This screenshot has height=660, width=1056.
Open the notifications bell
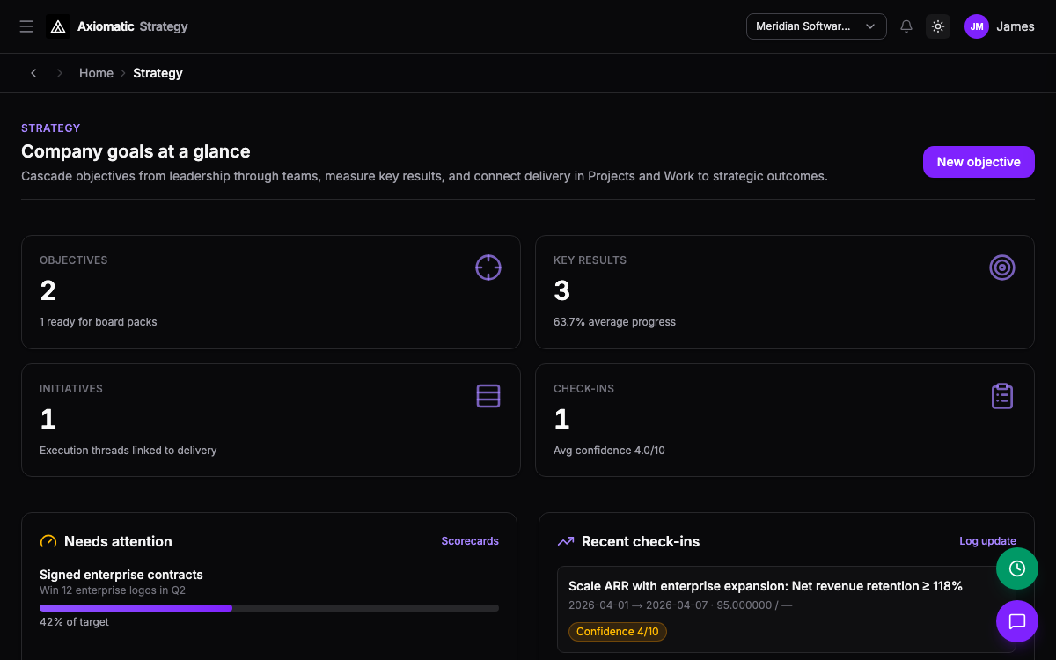906,26
